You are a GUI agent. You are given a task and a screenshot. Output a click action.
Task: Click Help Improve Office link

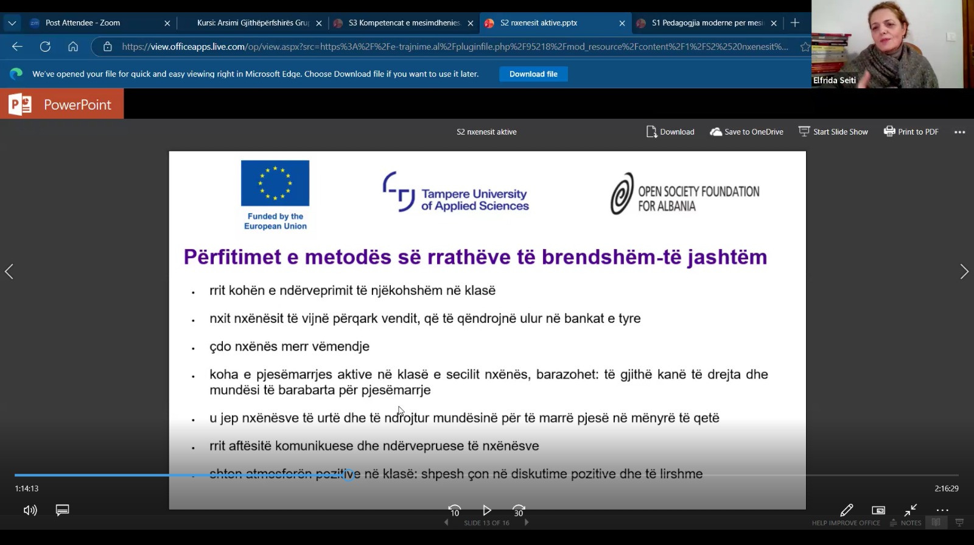click(x=846, y=523)
